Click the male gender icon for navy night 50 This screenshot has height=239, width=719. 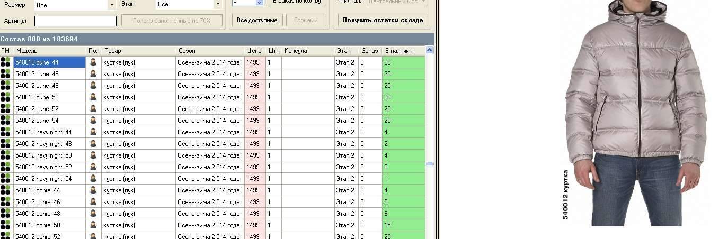(93, 155)
